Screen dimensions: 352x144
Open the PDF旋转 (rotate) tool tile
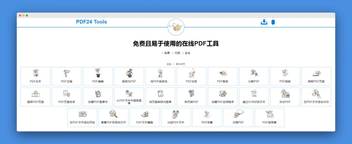285,76
